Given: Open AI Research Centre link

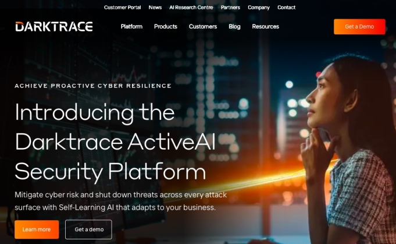Looking at the screenshot, I should 191,8.
